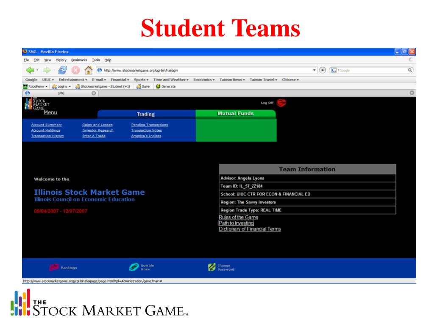Click the Team ID: IL_57_ZZ184 row
Image resolution: width=434 pixels, height=325 pixels.
click(307, 186)
